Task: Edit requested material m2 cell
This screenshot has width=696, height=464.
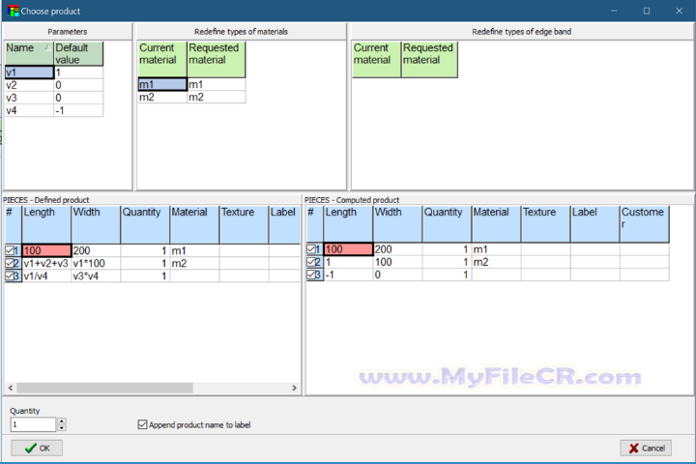Action: tap(217, 98)
